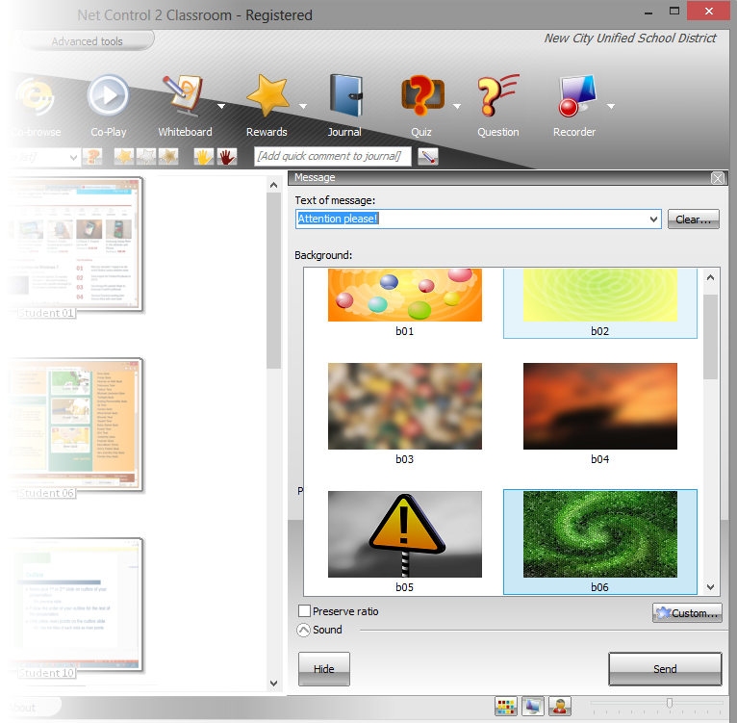Send the message
Screen dimensions: 737x723
click(665, 668)
